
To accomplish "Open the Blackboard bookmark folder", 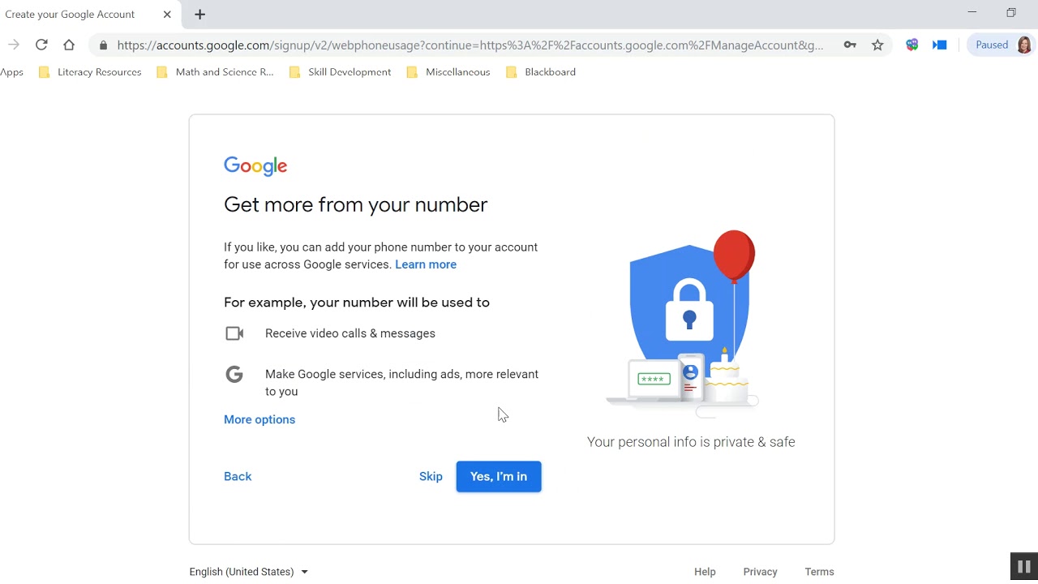I will pyautogui.click(x=541, y=72).
